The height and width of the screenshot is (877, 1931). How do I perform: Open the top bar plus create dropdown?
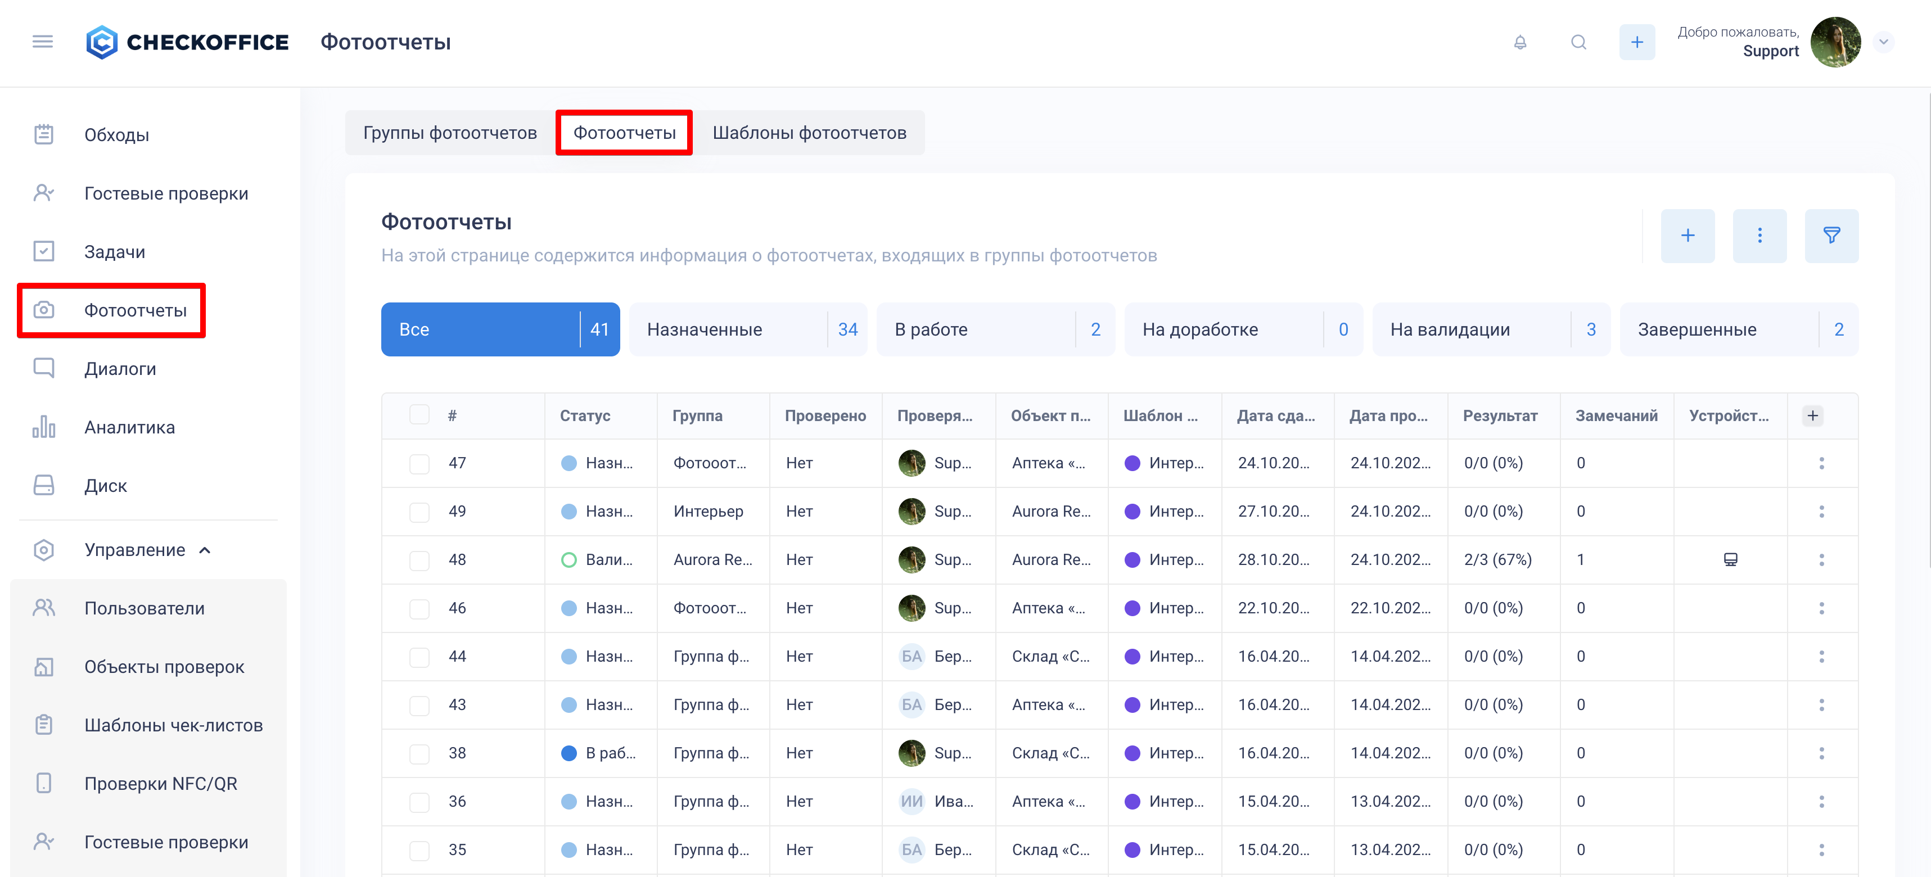pos(1636,42)
